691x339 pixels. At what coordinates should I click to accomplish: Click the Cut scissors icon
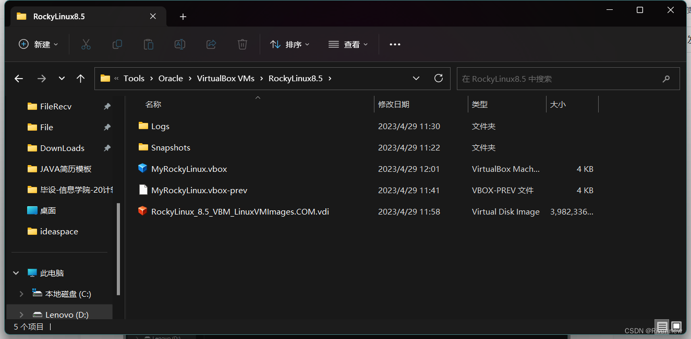pos(86,44)
